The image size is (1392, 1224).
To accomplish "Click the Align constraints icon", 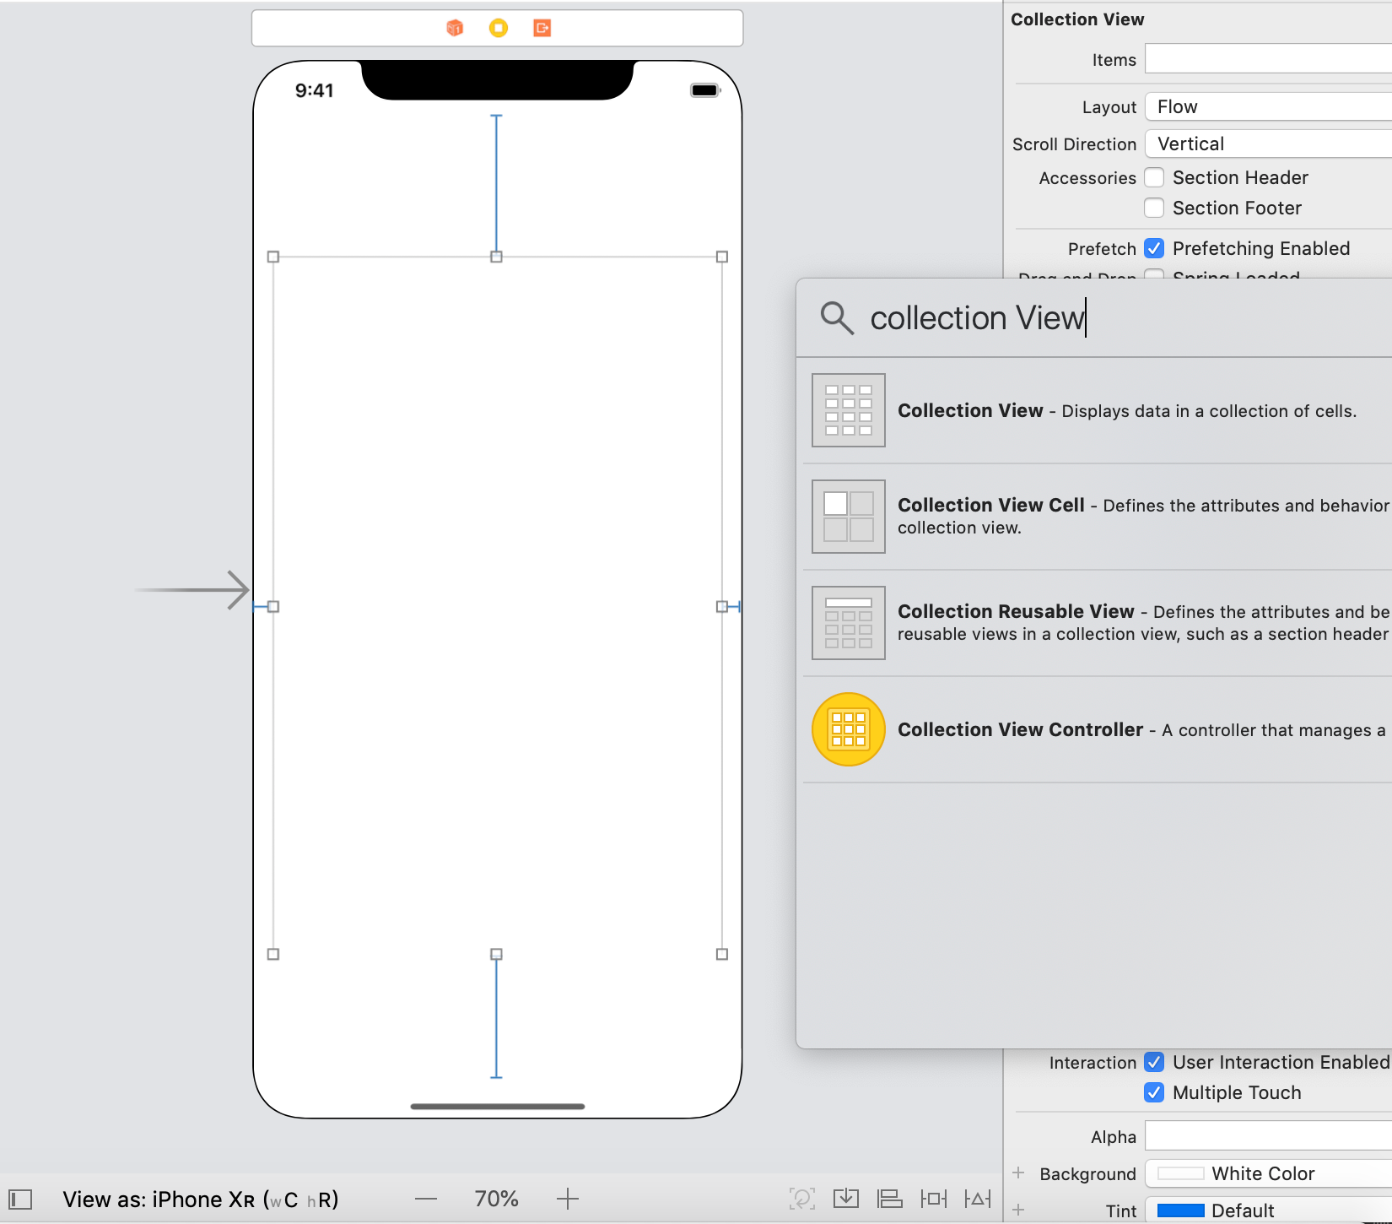I will (890, 1198).
